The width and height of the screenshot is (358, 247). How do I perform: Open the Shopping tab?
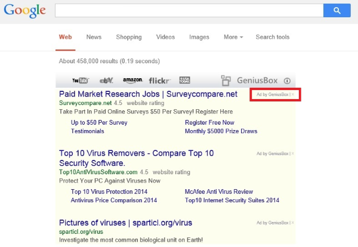129,37
